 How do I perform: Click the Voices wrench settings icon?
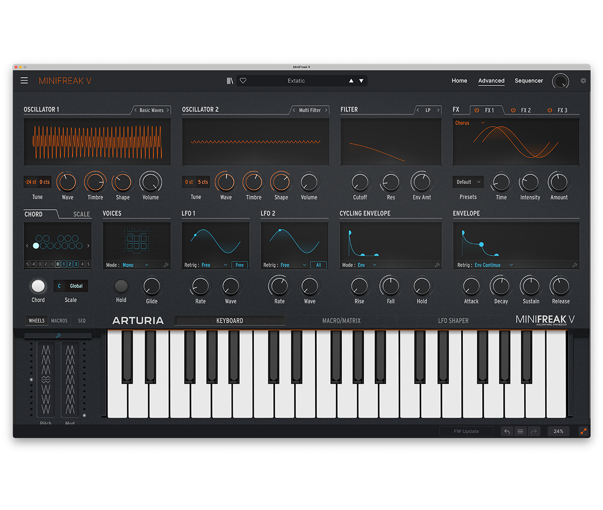pyautogui.click(x=166, y=265)
